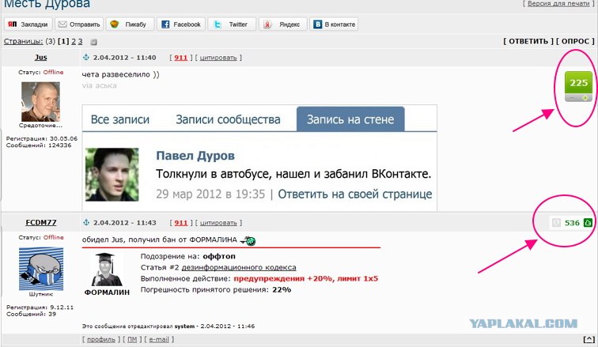Share the topic on Facebook

pyautogui.click(x=181, y=25)
